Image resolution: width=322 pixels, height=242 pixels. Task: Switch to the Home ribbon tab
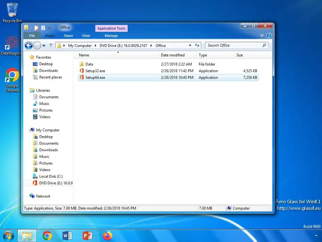50,36
